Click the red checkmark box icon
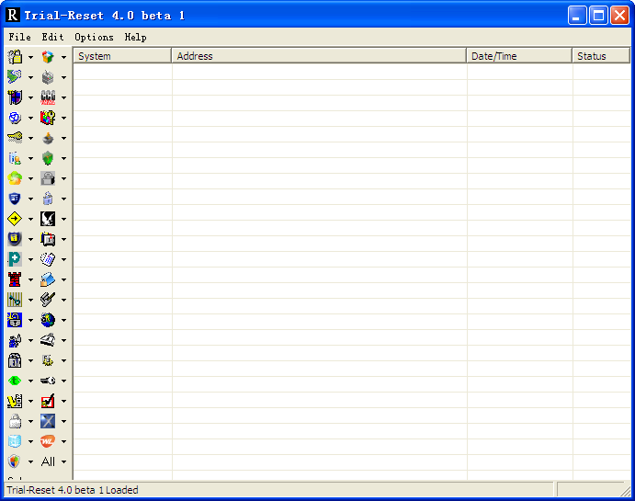635x501 pixels. coord(48,401)
